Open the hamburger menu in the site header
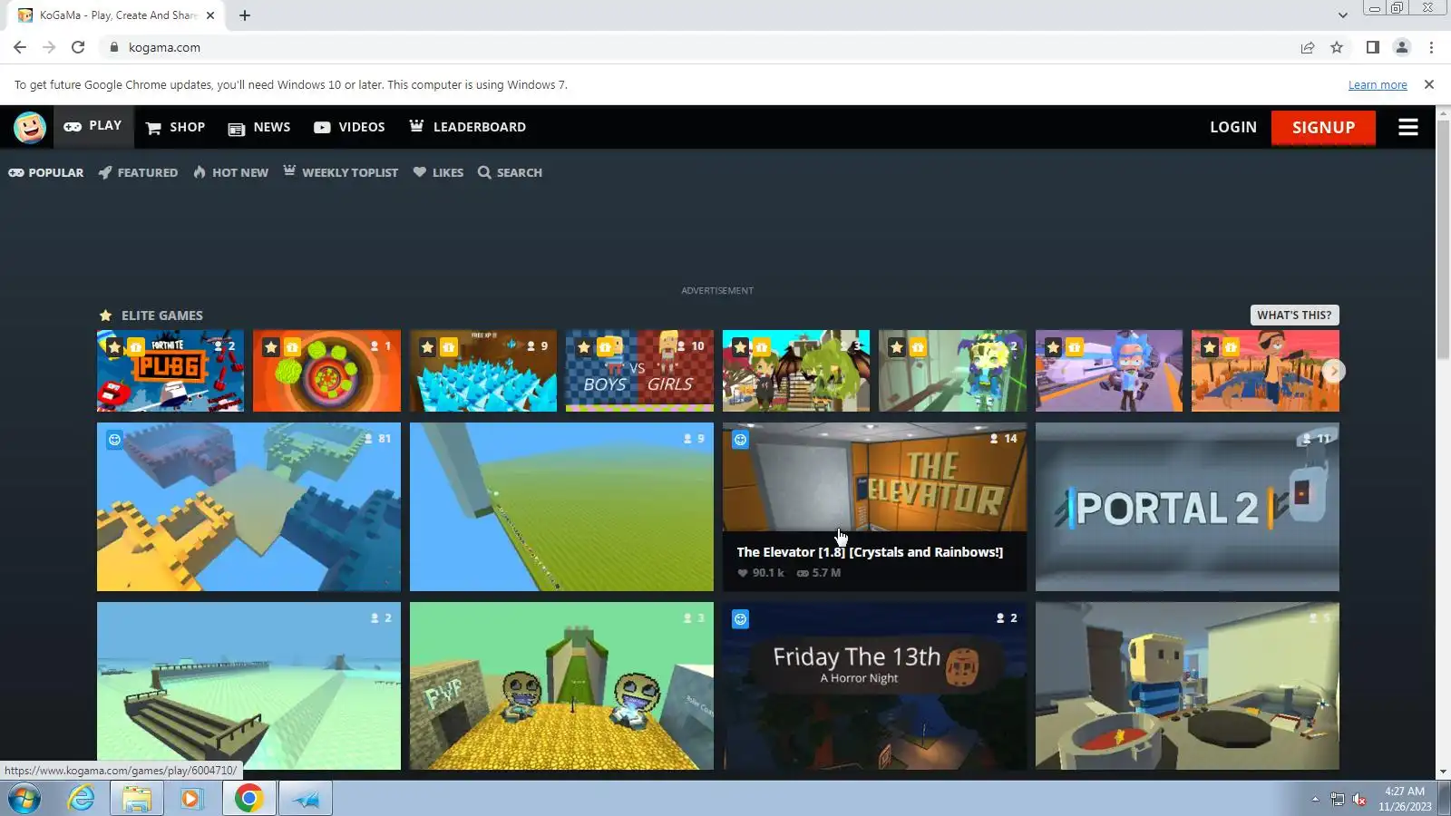Screen dimensions: 1451x816 click(1407, 127)
